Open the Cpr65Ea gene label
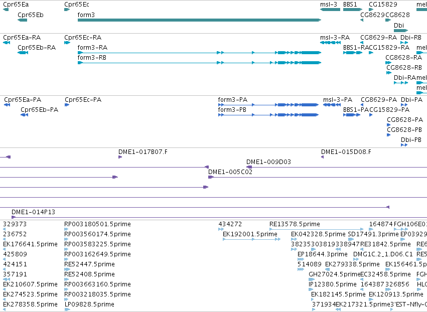 (x=16, y=5)
